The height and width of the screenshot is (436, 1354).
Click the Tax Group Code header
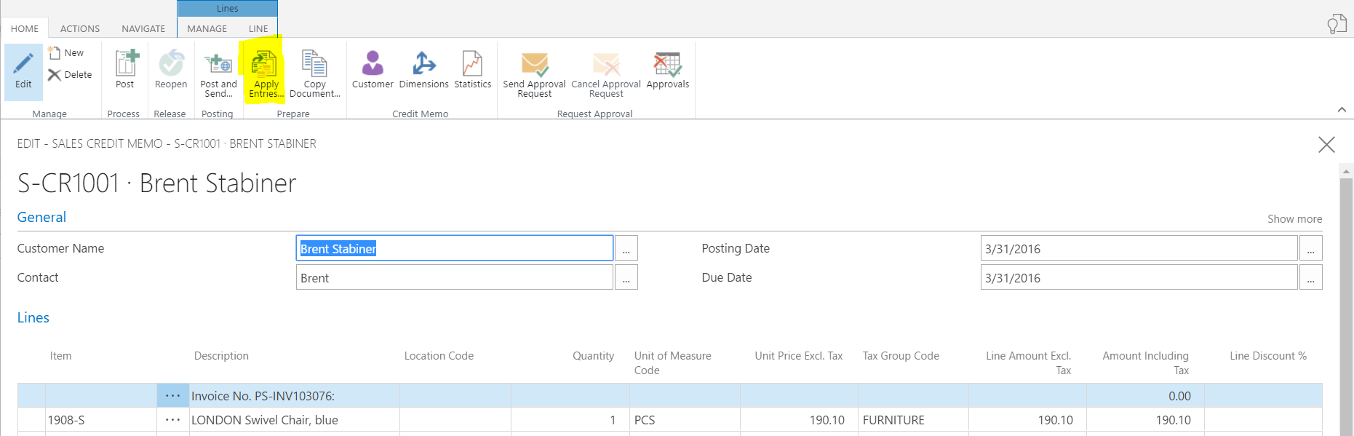(x=901, y=356)
